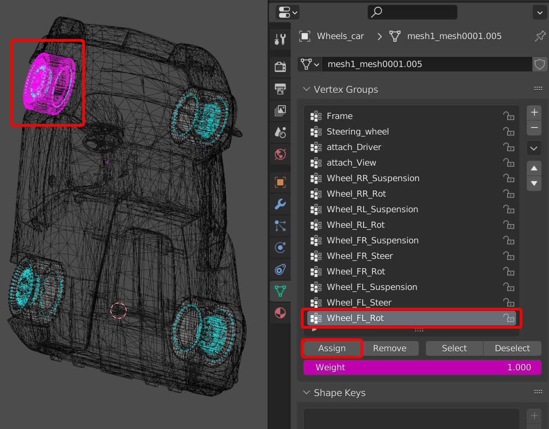Click the Weight slider
Screen dimensions: 549x429
[422, 367]
